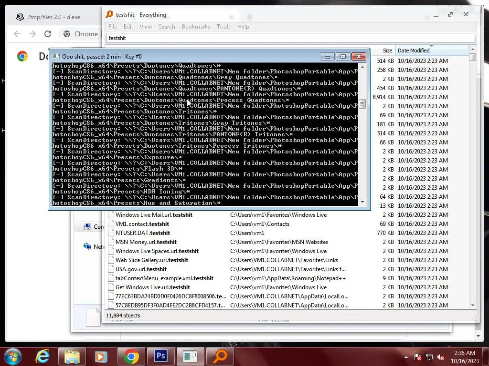
Task: Open the Windows Start menu
Action: [x=13, y=356]
